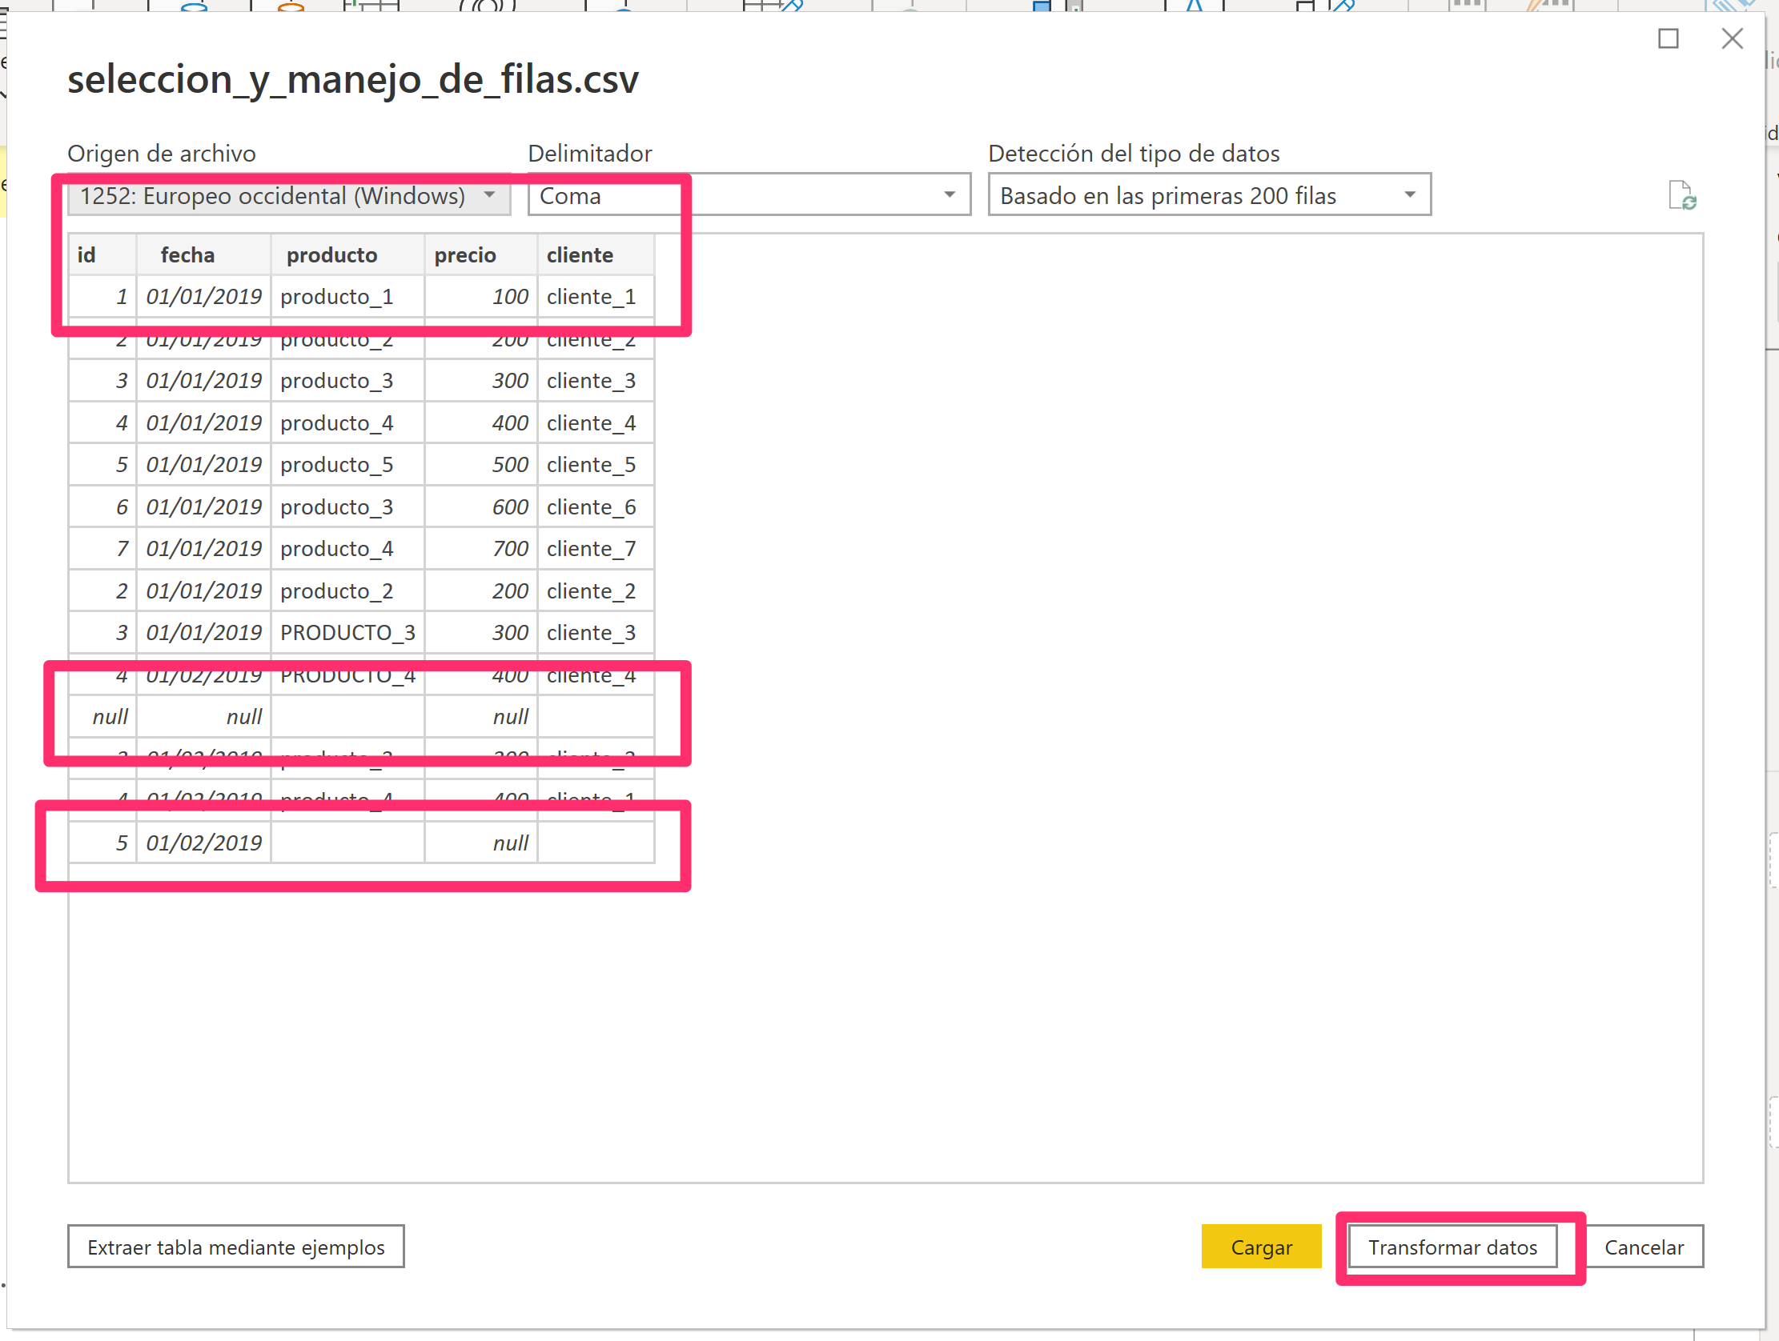The height and width of the screenshot is (1341, 1779).
Task: Click the refresh preview file icon
Action: [x=1681, y=195]
